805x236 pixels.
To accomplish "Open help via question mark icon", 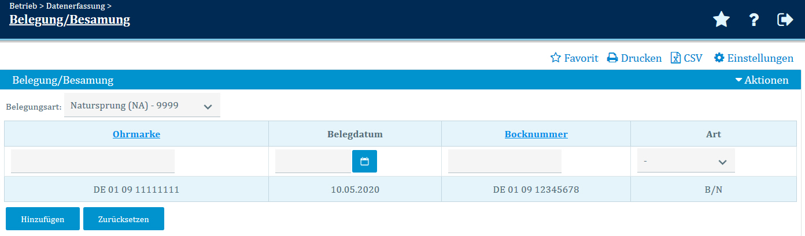I will 754,20.
